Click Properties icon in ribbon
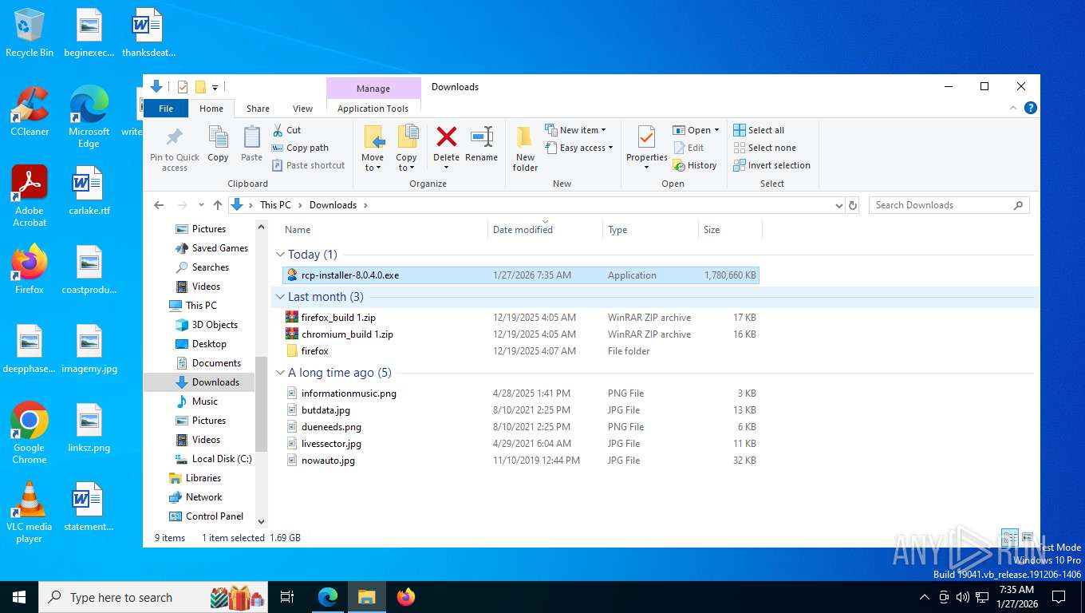 (646, 137)
